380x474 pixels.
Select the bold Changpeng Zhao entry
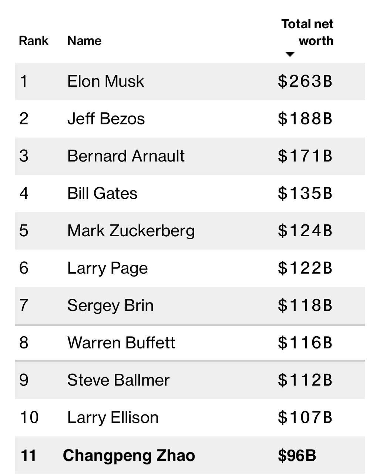[x=129, y=455]
